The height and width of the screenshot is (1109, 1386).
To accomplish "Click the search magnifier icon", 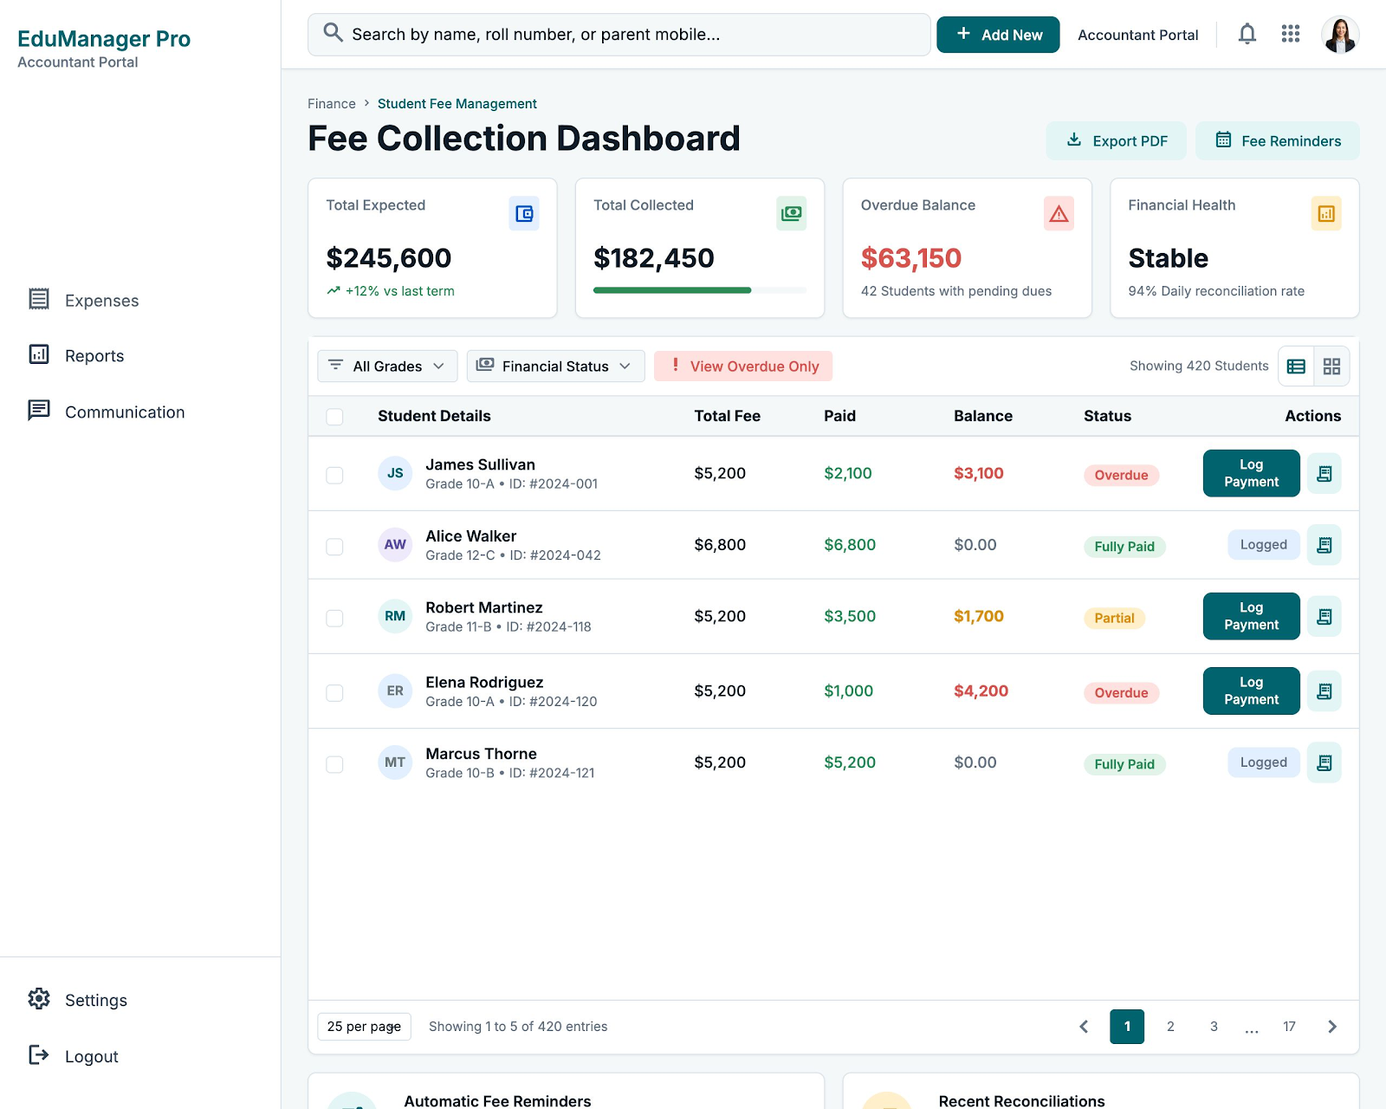I will click(x=333, y=33).
